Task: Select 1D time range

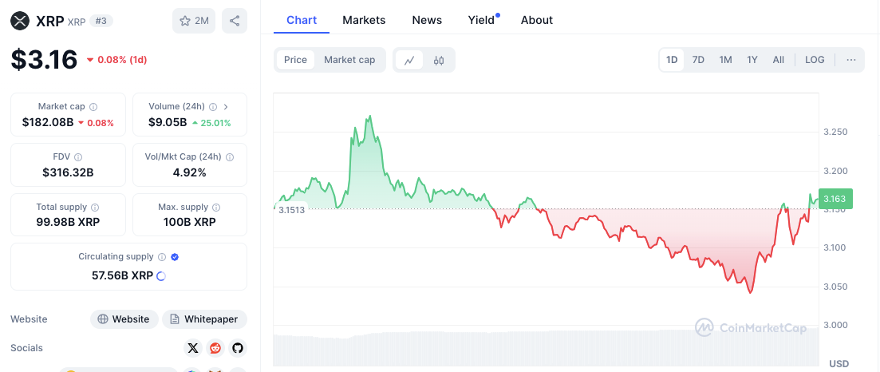Action: pyautogui.click(x=672, y=60)
